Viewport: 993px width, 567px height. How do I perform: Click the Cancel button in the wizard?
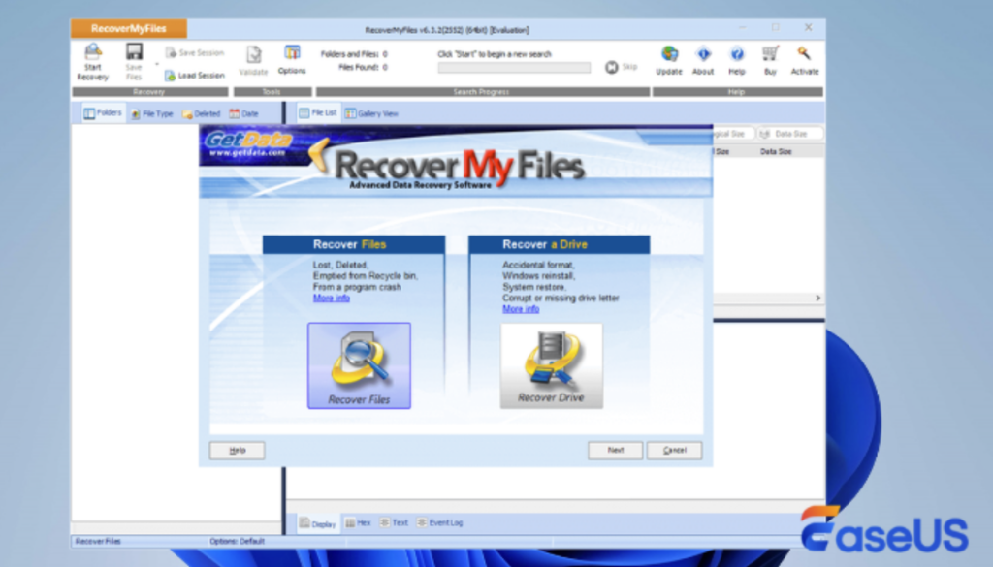point(674,451)
